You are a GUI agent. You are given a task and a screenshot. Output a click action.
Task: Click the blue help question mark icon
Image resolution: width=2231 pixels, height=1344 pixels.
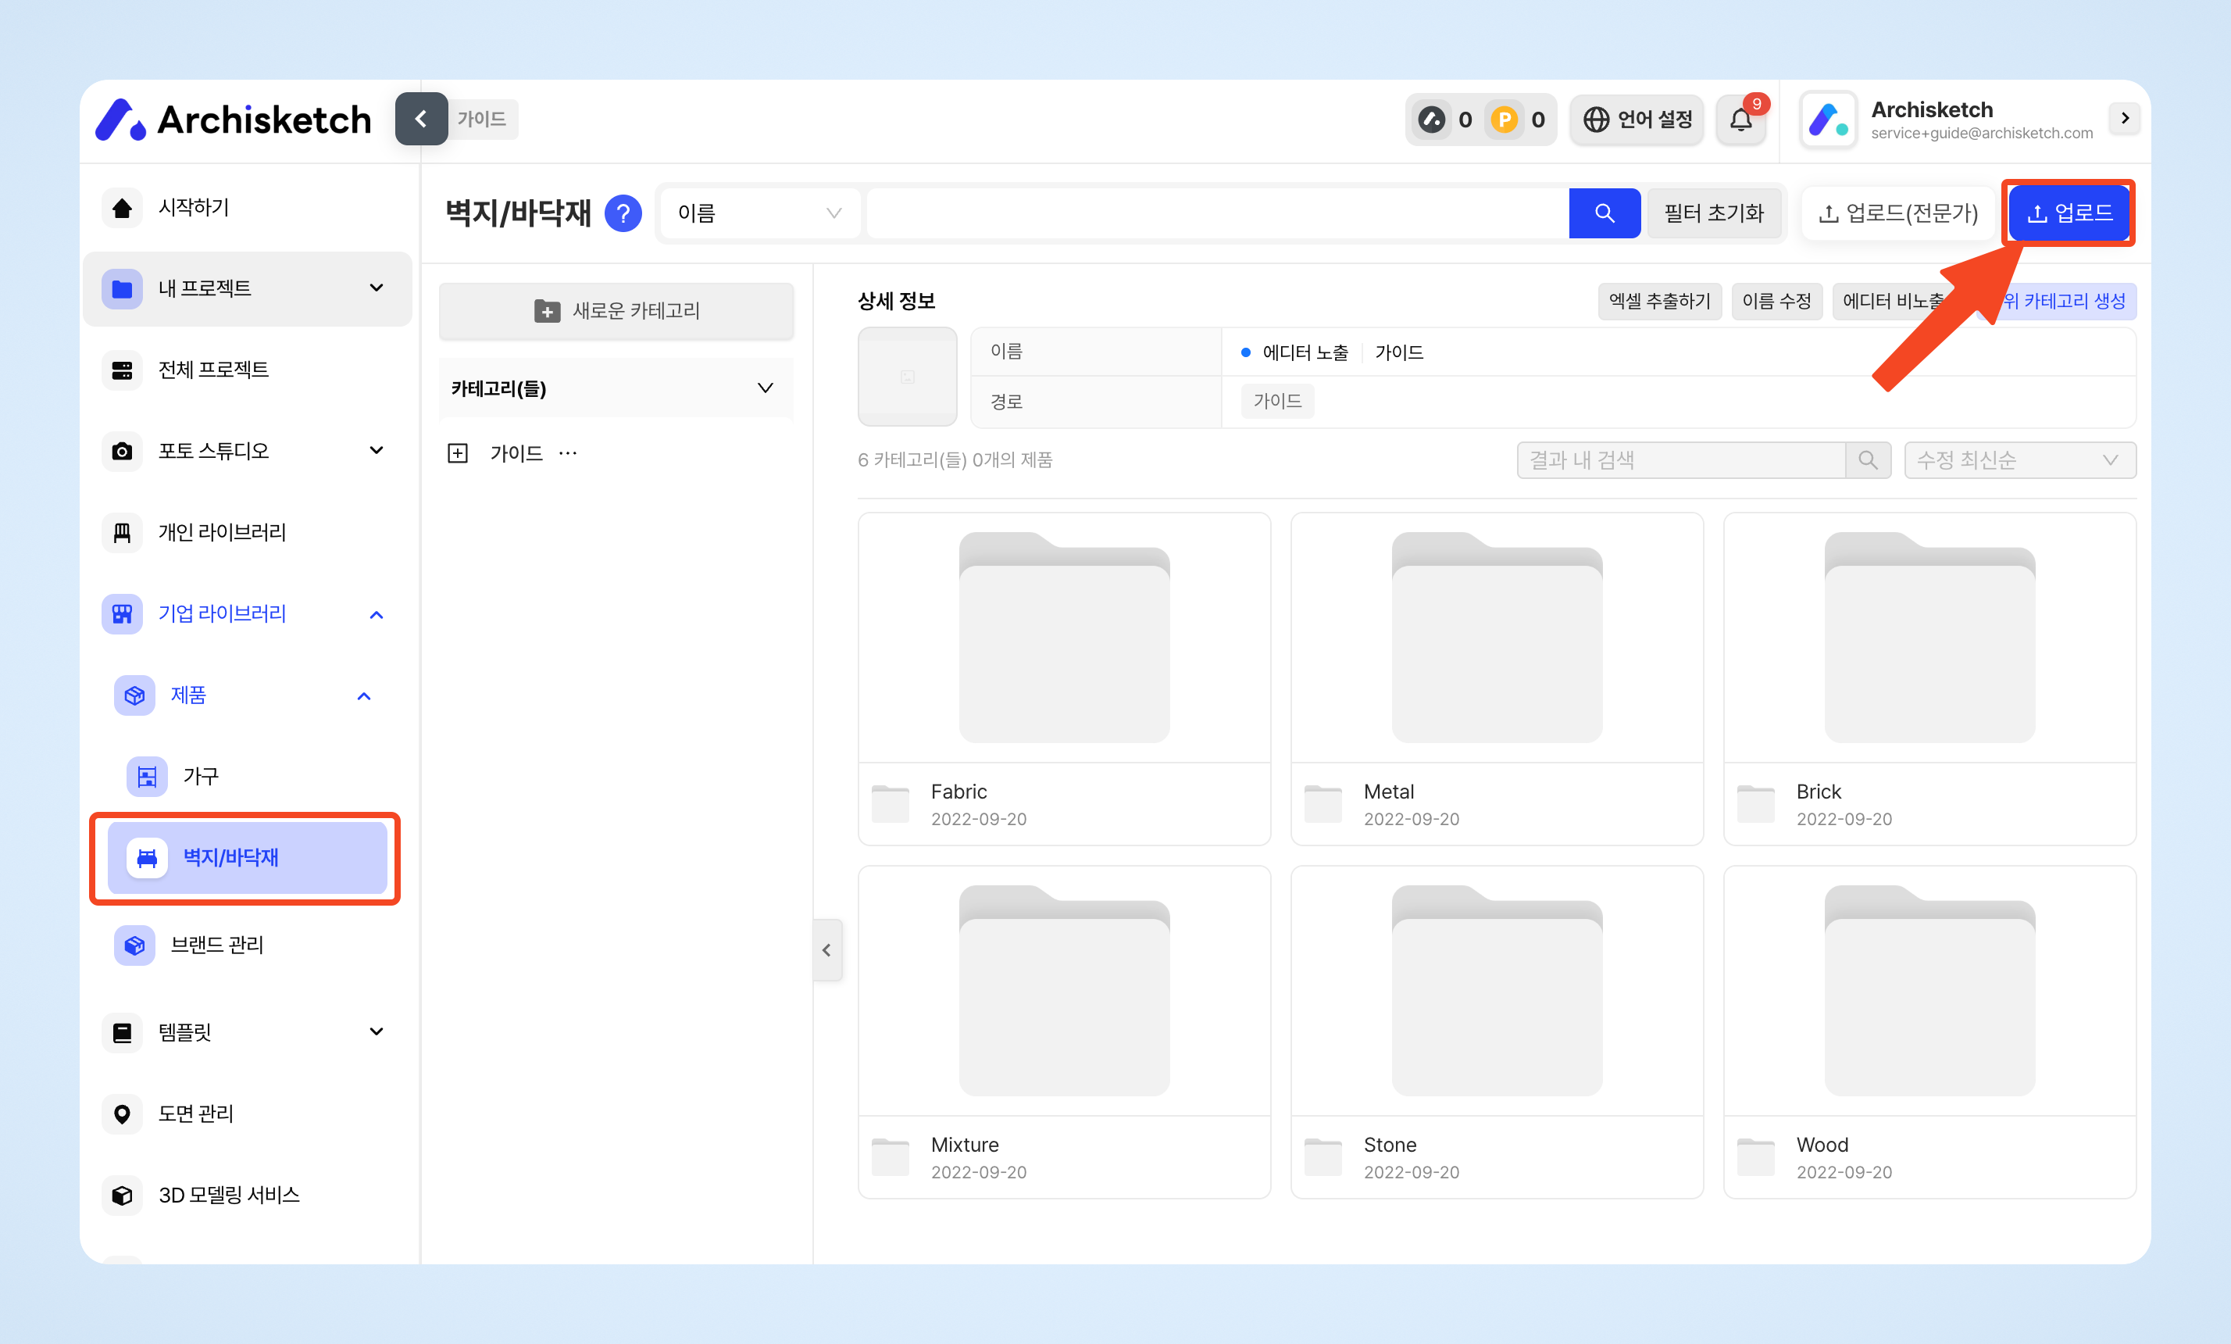tap(623, 213)
